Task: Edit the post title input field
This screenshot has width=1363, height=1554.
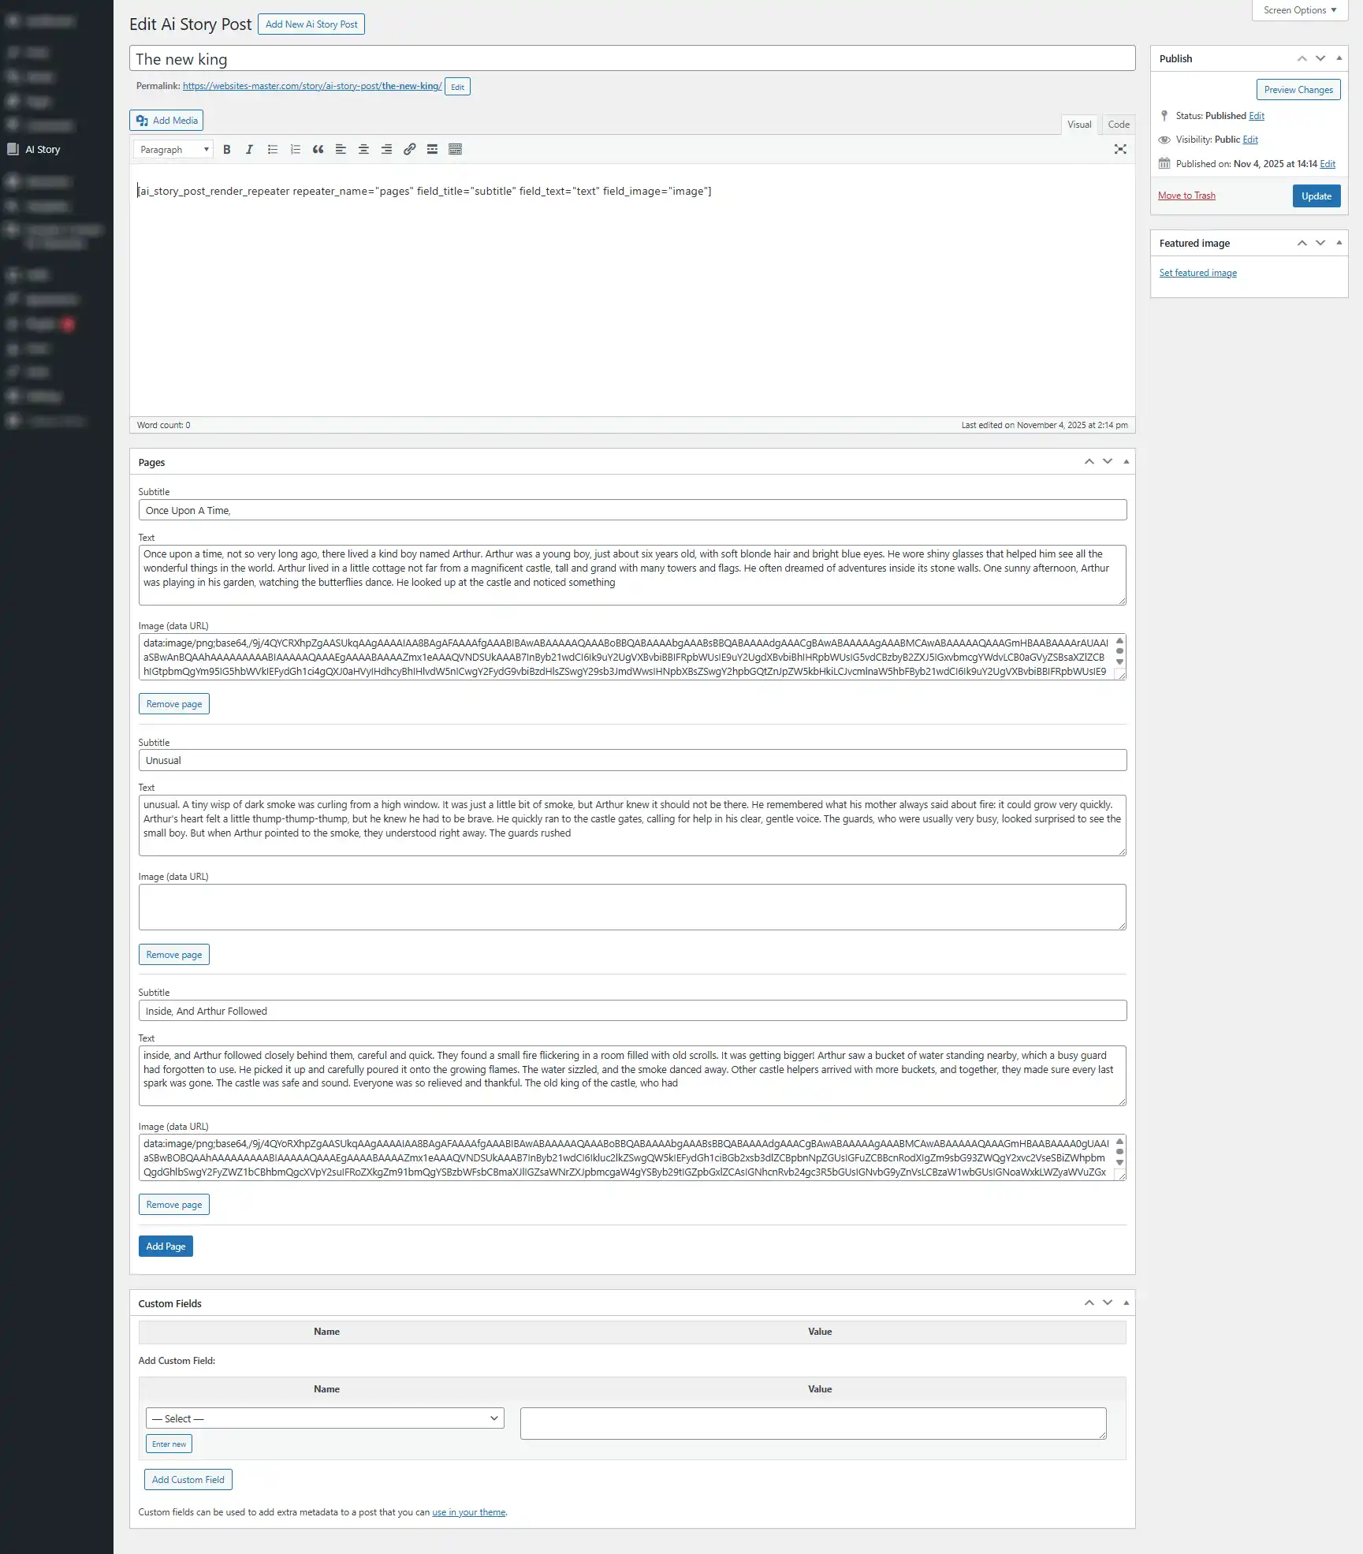Action: pyautogui.click(x=631, y=58)
